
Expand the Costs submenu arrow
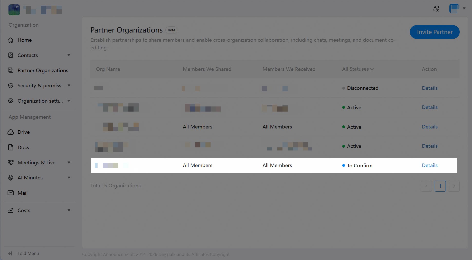coord(69,210)
